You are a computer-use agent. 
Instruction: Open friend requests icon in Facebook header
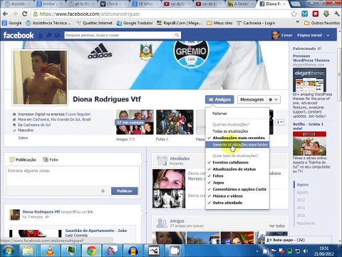(x=41, y=35)
